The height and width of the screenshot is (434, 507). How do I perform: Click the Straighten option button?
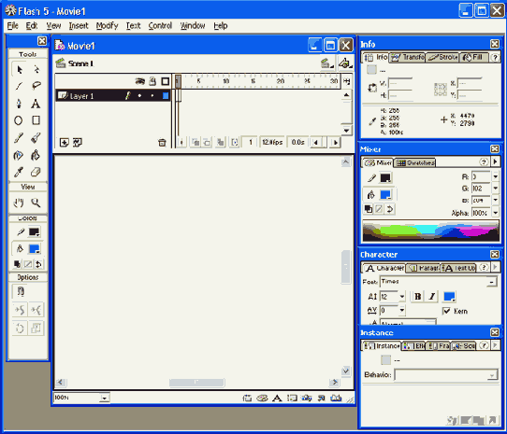pyautogui.click(x=36, y=310)
